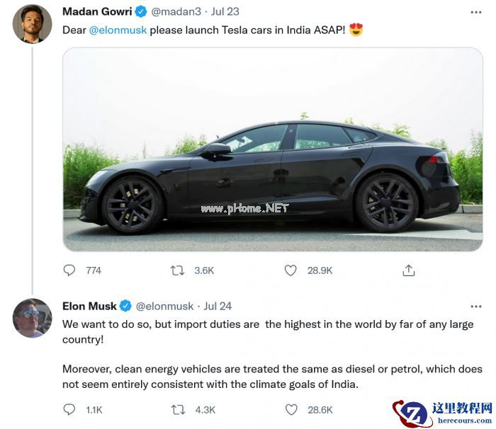Viewport: 496px width, 429px height.
Task: Open the @elonmusk mention link
Action: point(118,30)
